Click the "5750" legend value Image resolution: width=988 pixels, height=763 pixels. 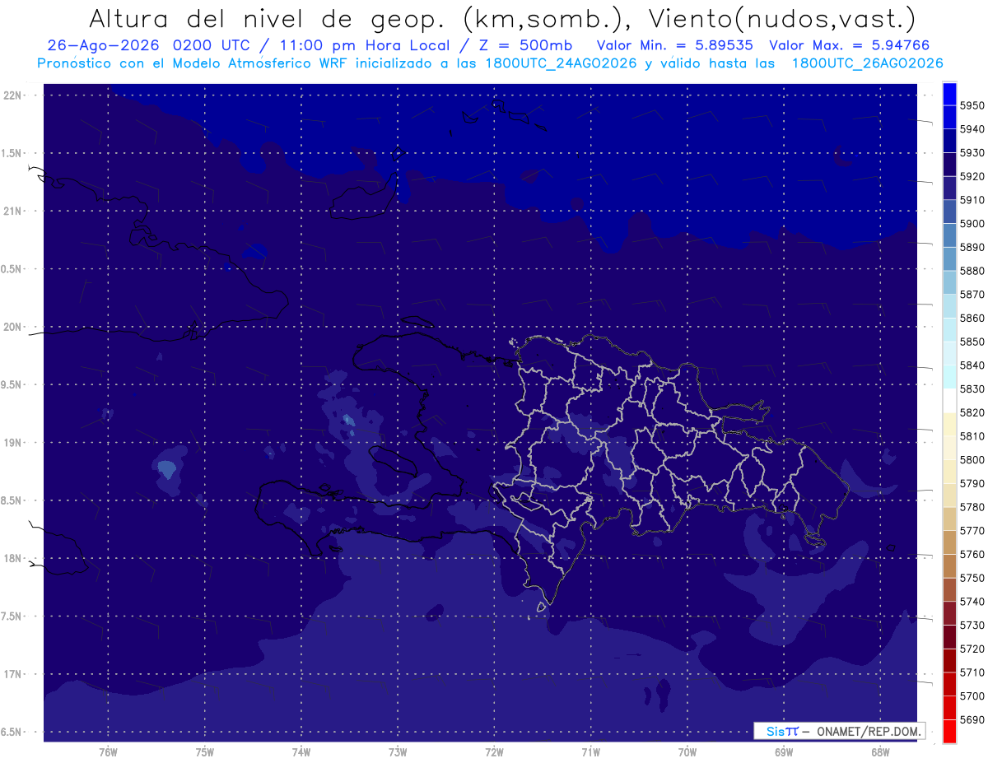[x=973, y=578]
